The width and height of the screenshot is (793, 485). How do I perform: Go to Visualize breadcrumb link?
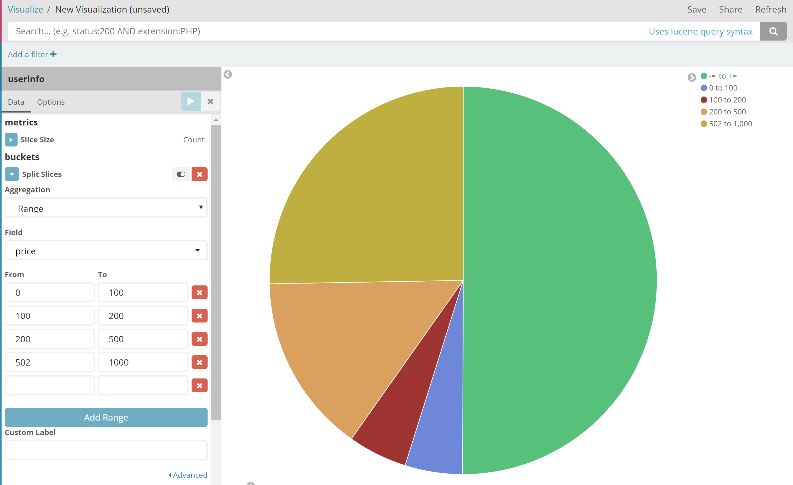point(25,9)
